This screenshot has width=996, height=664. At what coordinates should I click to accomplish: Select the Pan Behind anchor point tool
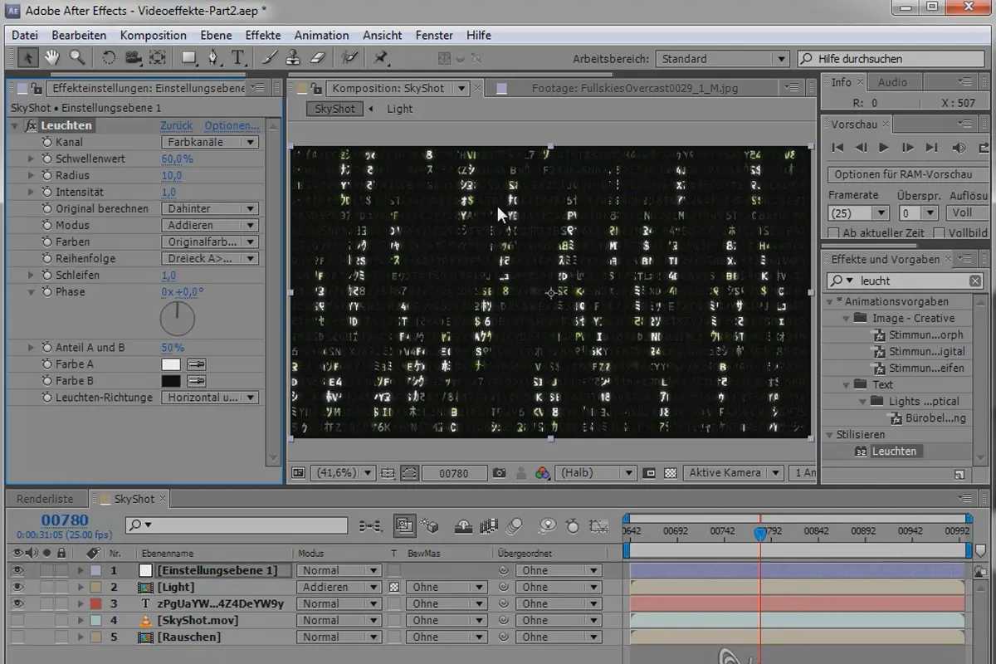tap(158, 57)
